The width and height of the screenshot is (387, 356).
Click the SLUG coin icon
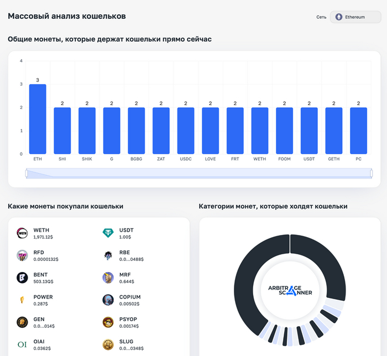point(108,344)
